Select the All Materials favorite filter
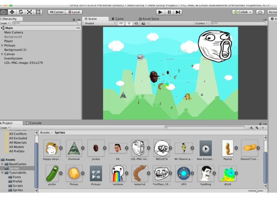 pyautogui.click(x=18, y=143)
